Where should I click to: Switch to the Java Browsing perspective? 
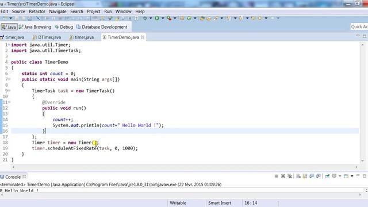34,27
